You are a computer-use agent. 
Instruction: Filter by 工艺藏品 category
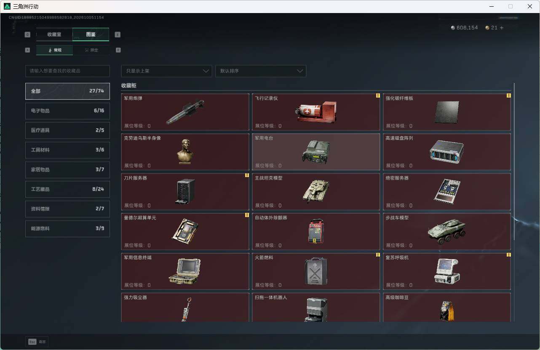click(x=67, y=189)
